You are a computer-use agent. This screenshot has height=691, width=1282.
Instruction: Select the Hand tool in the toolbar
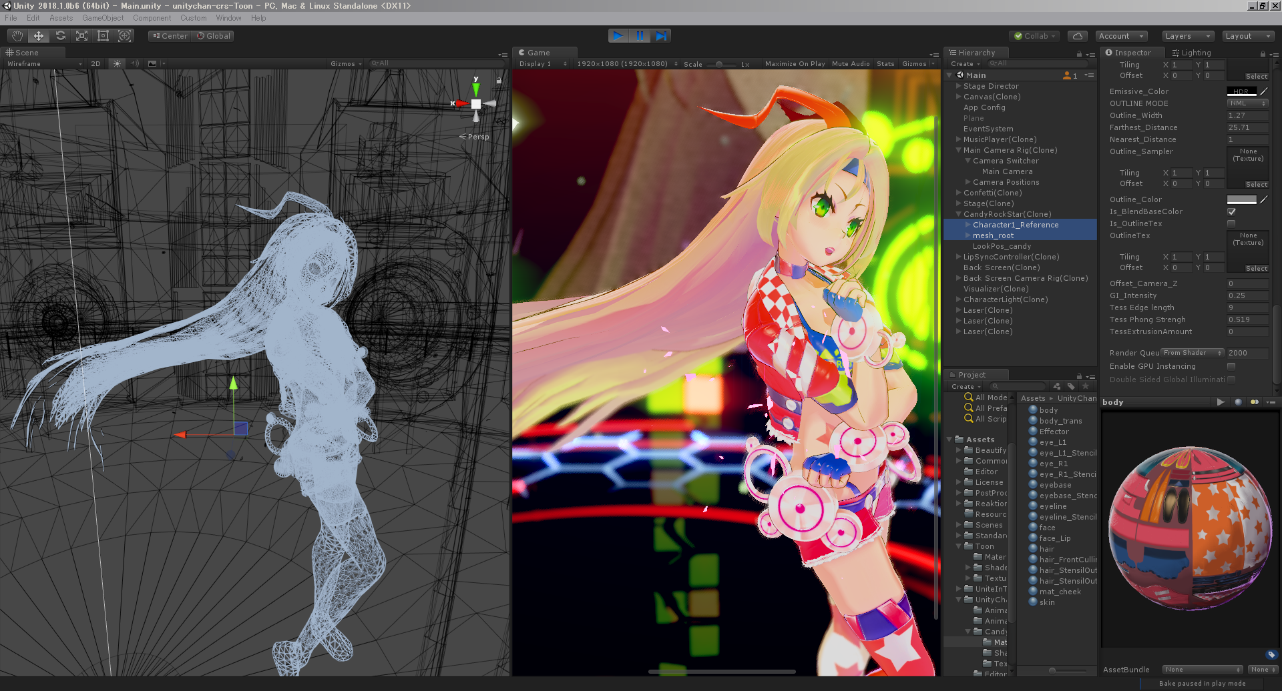(17, 36)
